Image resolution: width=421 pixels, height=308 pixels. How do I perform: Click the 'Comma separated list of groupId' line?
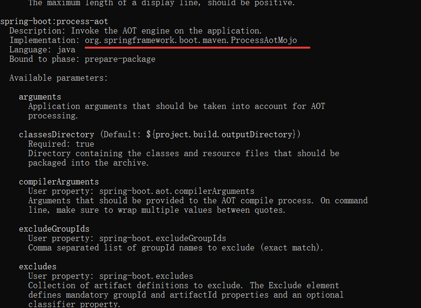(x=175, y=248)
